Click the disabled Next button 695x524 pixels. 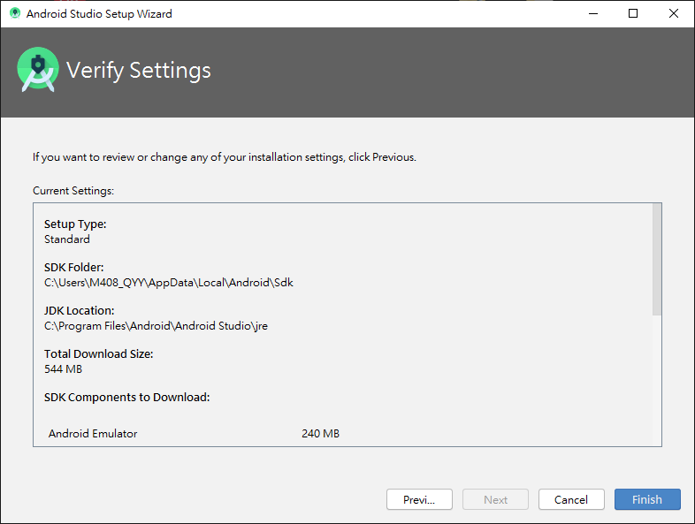[x=495, y=499]
